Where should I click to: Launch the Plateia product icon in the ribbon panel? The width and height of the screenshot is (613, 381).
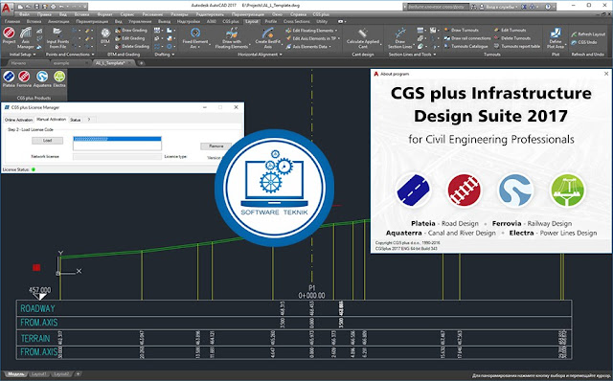pos(9,78)
